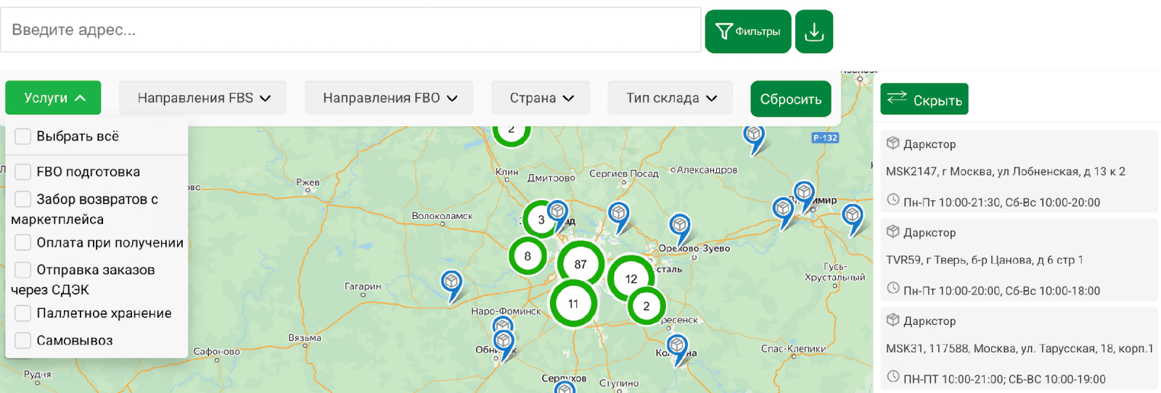Collapse the Услуги dropdown
The width and height of the screenshot is (1161, 393).
[x=53, y=98]
